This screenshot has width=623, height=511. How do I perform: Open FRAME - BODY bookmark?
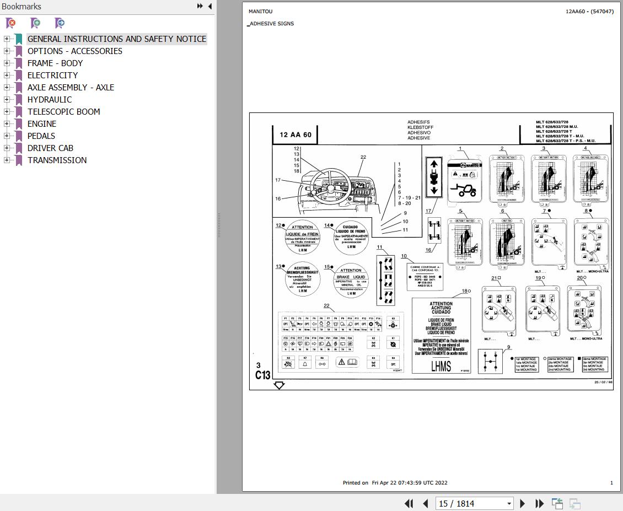tap(55, 63)
